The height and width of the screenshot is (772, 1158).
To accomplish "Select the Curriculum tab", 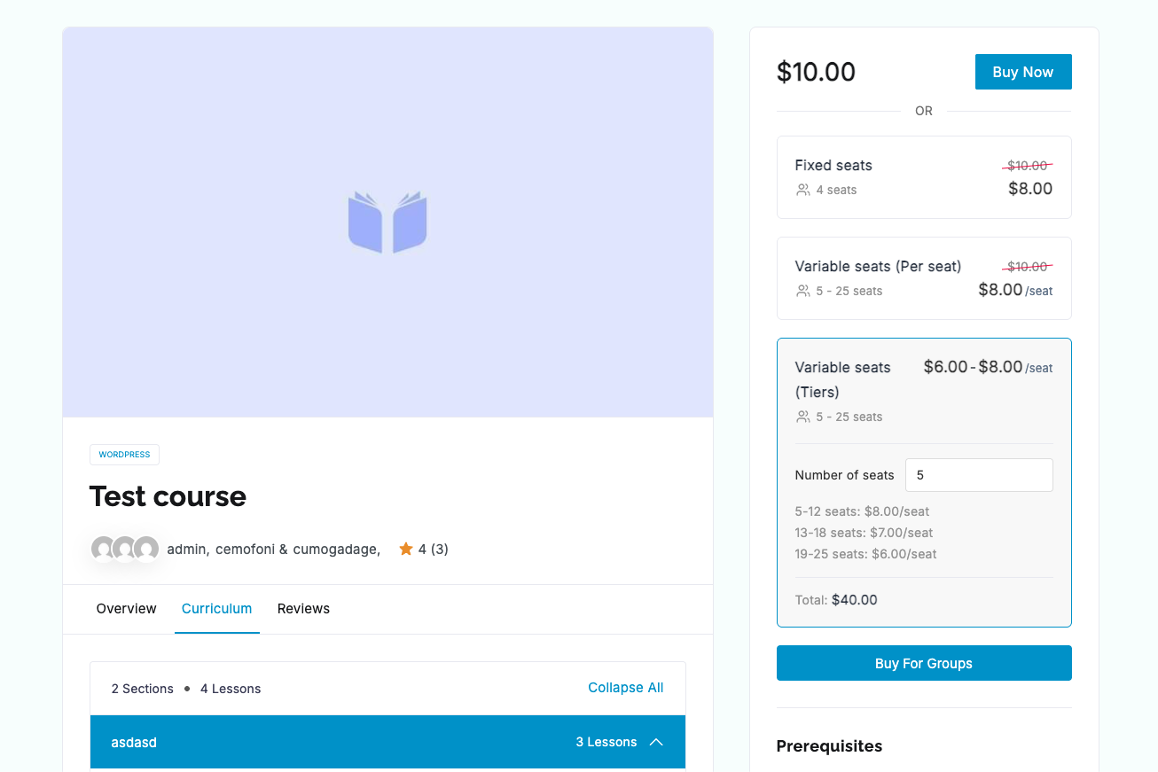I will click(216, 609).
